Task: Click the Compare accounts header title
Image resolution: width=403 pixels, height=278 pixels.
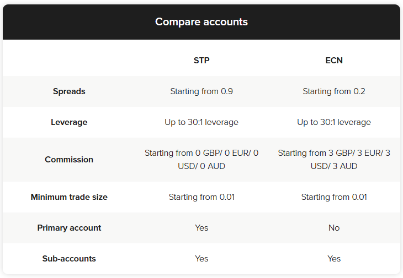Action: (x=201, y=22)
